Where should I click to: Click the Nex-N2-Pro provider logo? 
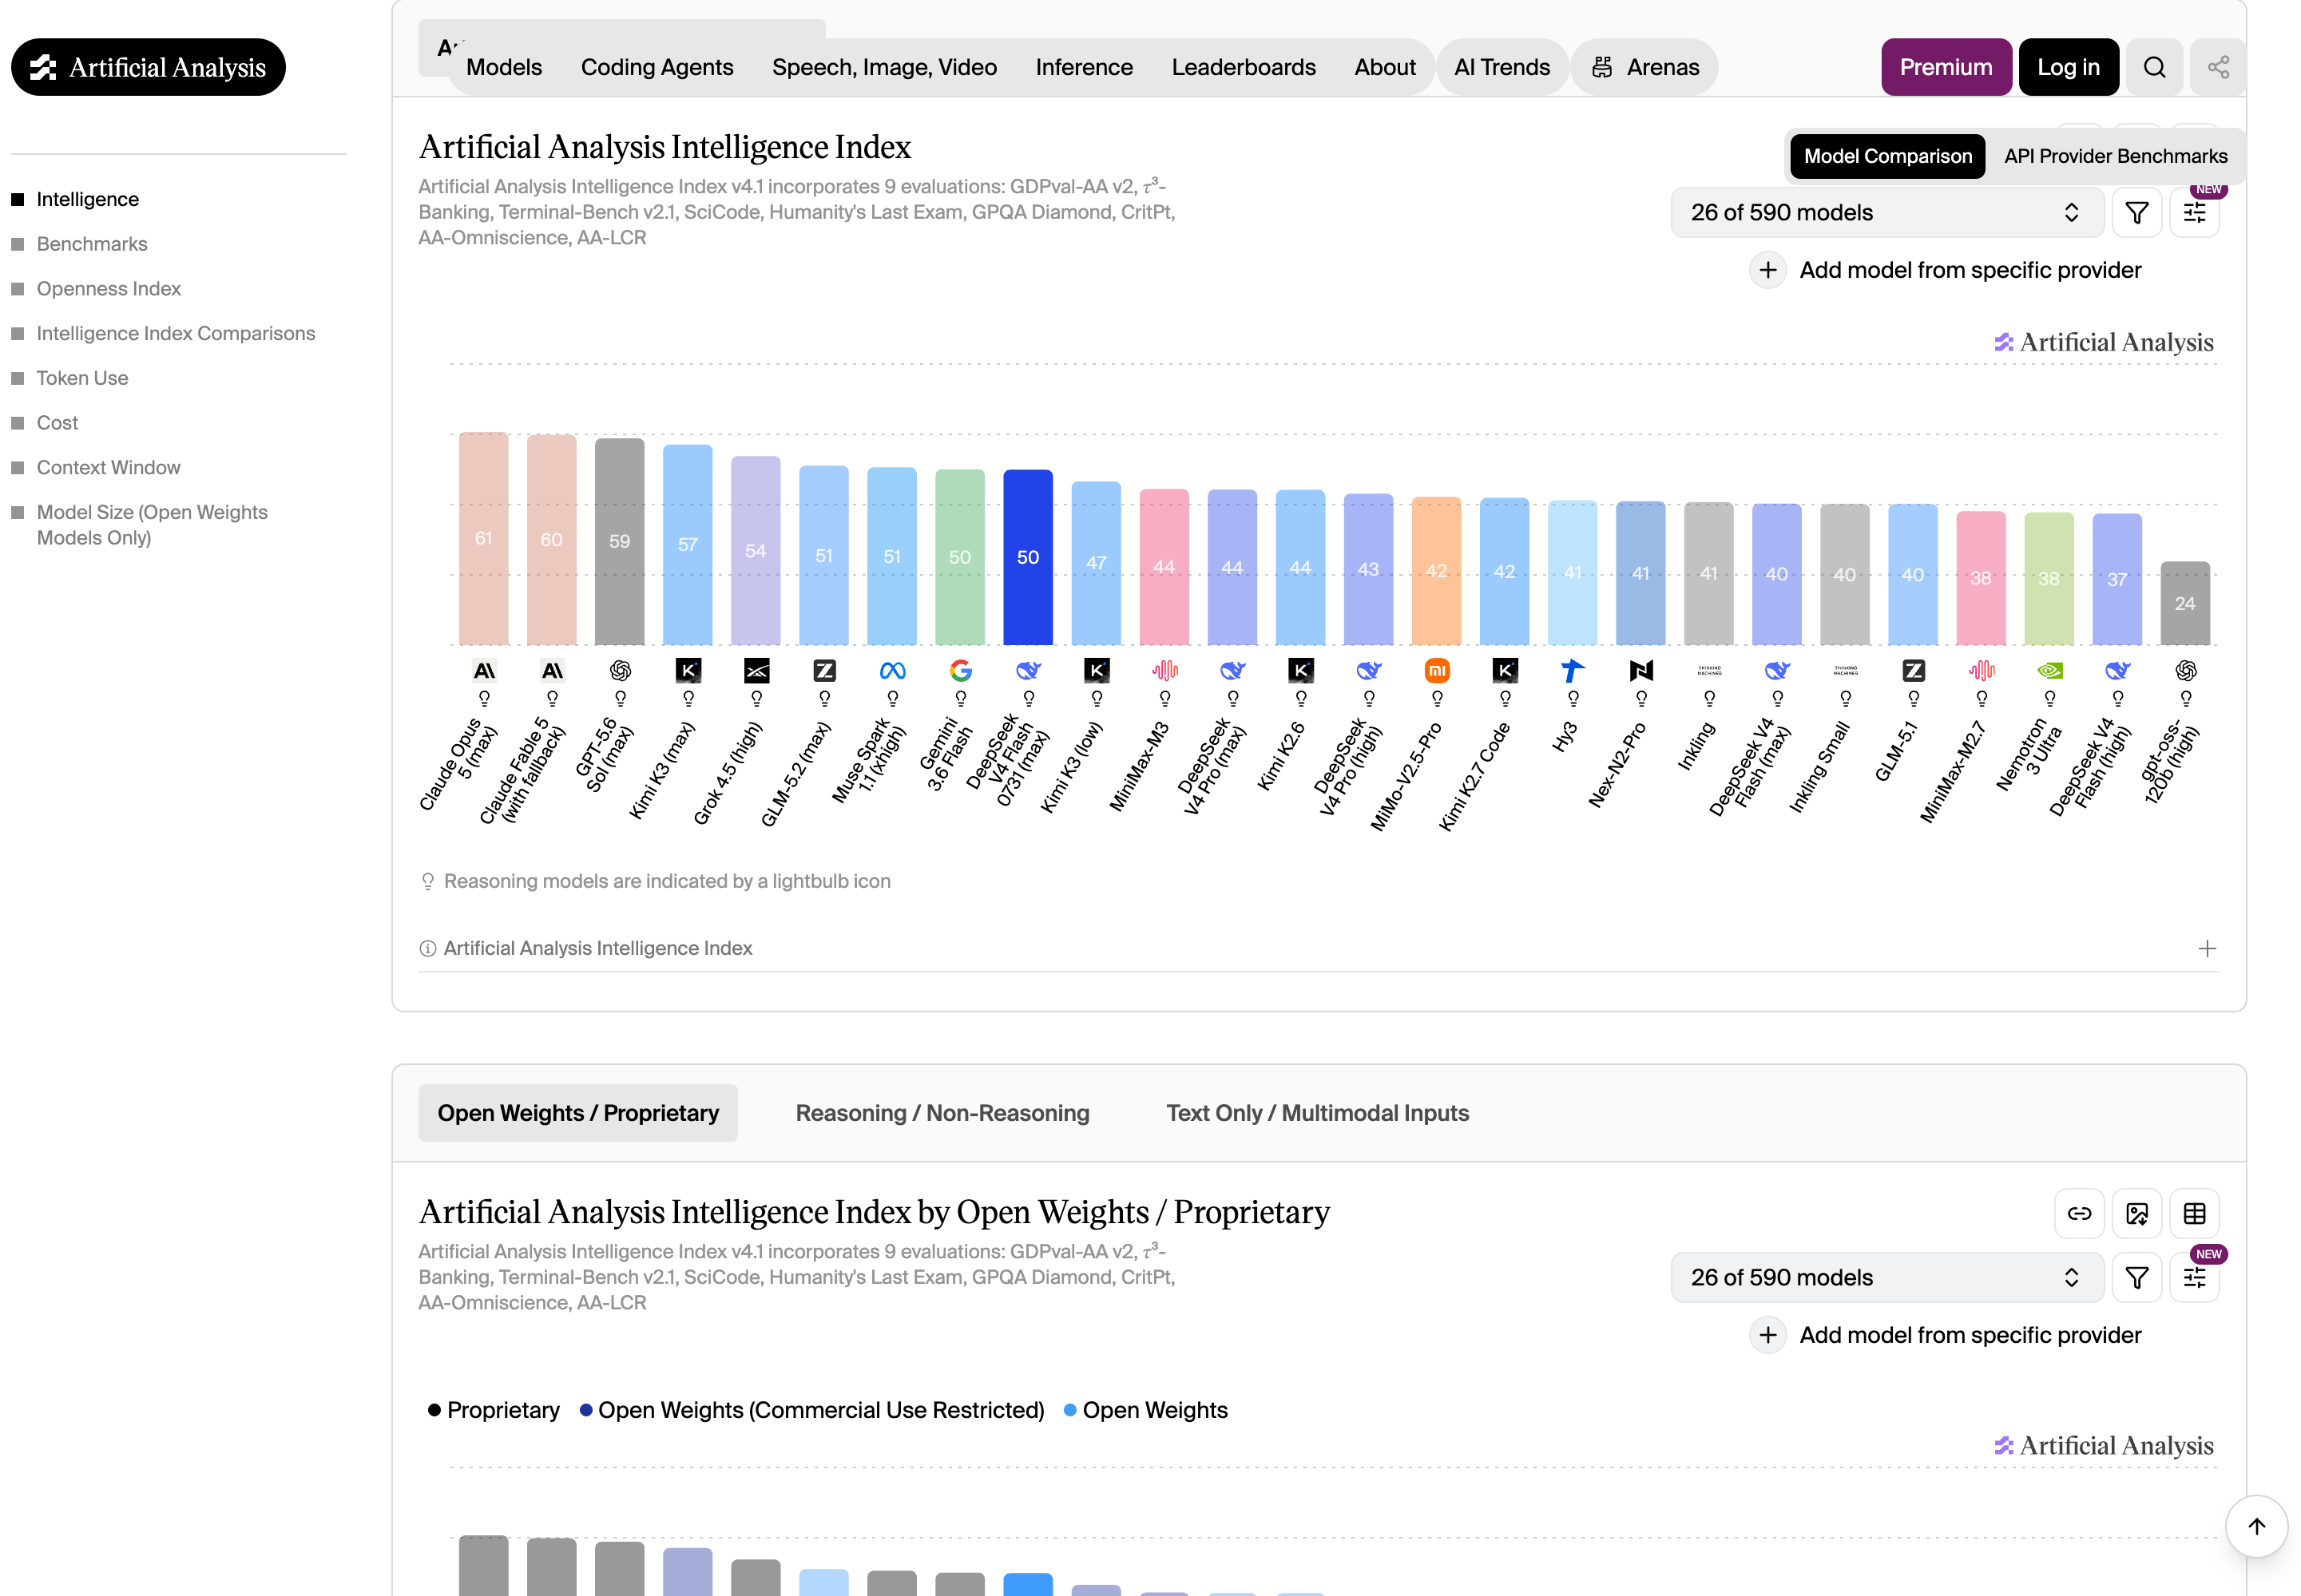1640,671
